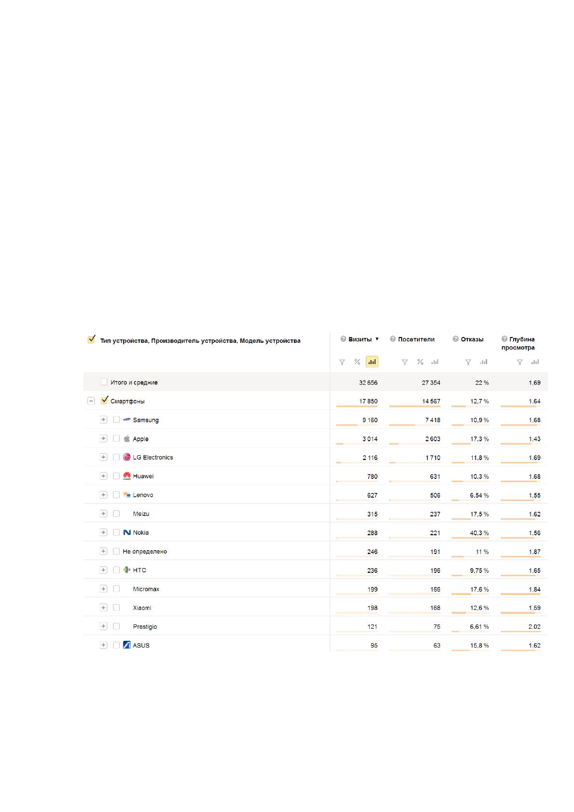Click the filter icon under Глубина просмотра
This screenshot has width=574, height=812.
(520, 362)
